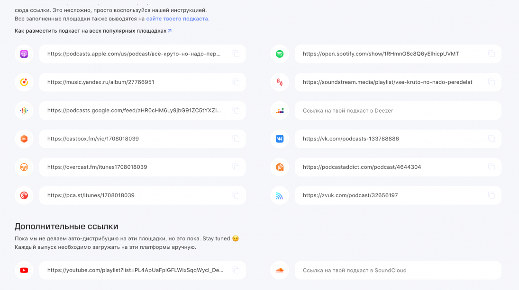Click the SoundCloud platform icon

(280, 271)
